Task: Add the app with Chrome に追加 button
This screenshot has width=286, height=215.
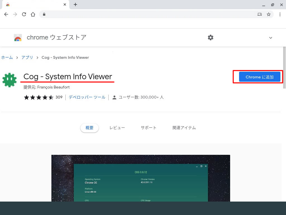Action: coord(259,77)
